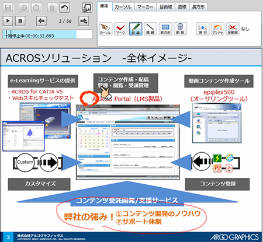Viewport: 263px width, 242px height.
Task: Click the undo arrow icon in top toolbar
Action: [65, 8]
